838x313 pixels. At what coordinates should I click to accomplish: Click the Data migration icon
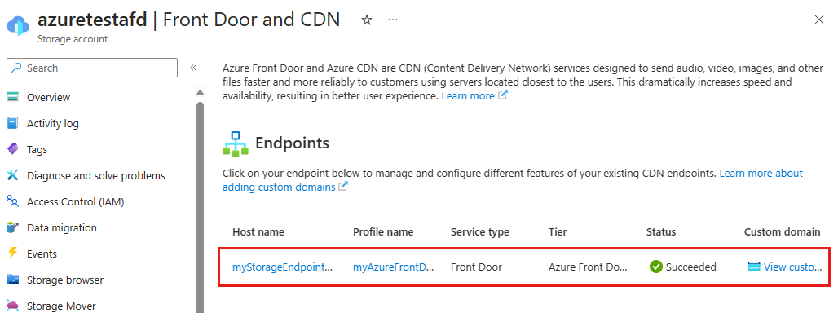point(12,227)
